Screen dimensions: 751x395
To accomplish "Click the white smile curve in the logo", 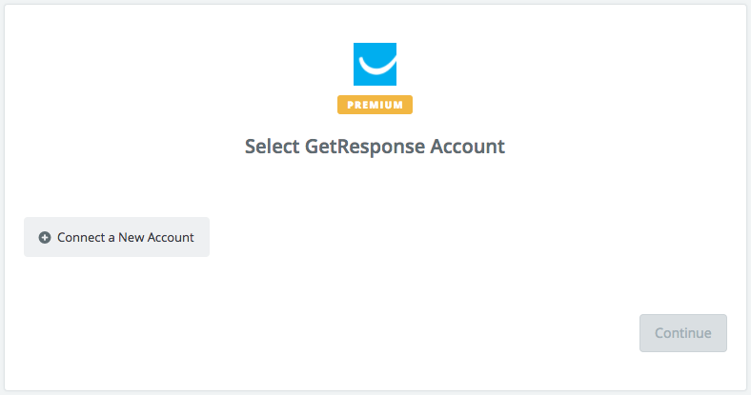I will pyautogui.click(x=377, y=66).
